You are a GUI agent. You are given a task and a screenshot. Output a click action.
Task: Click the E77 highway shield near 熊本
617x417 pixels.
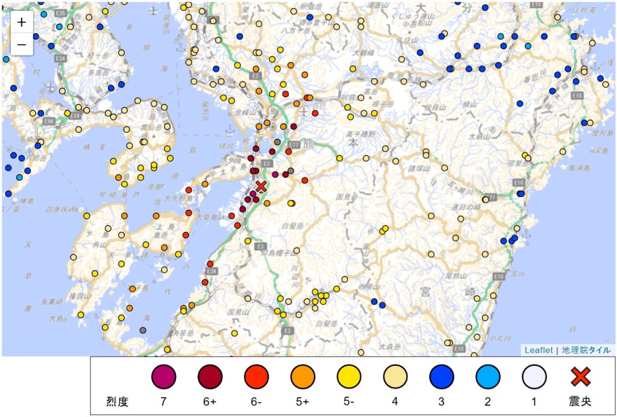[x=293, y=145]
